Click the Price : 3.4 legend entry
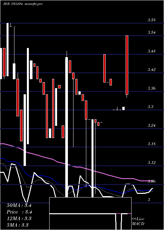Image resolution: width=164 pixels, height=230 pixels. pos(19,212)
